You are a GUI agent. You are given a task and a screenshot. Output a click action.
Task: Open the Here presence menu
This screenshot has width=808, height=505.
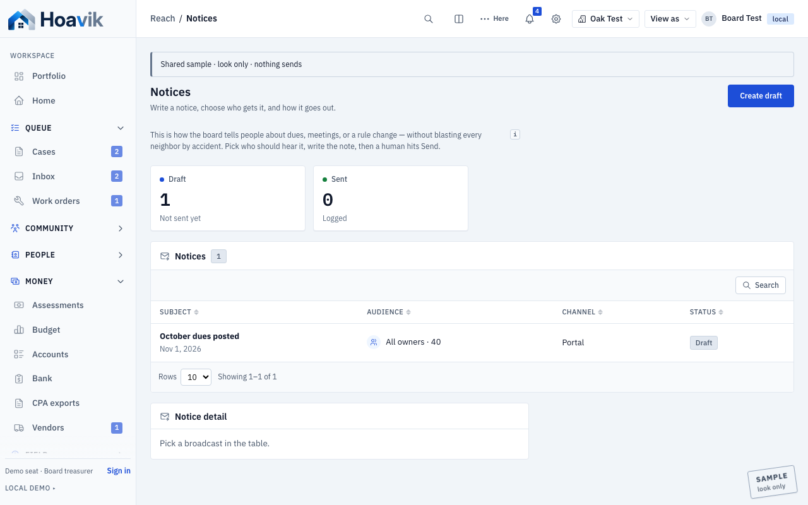[494, 19]
